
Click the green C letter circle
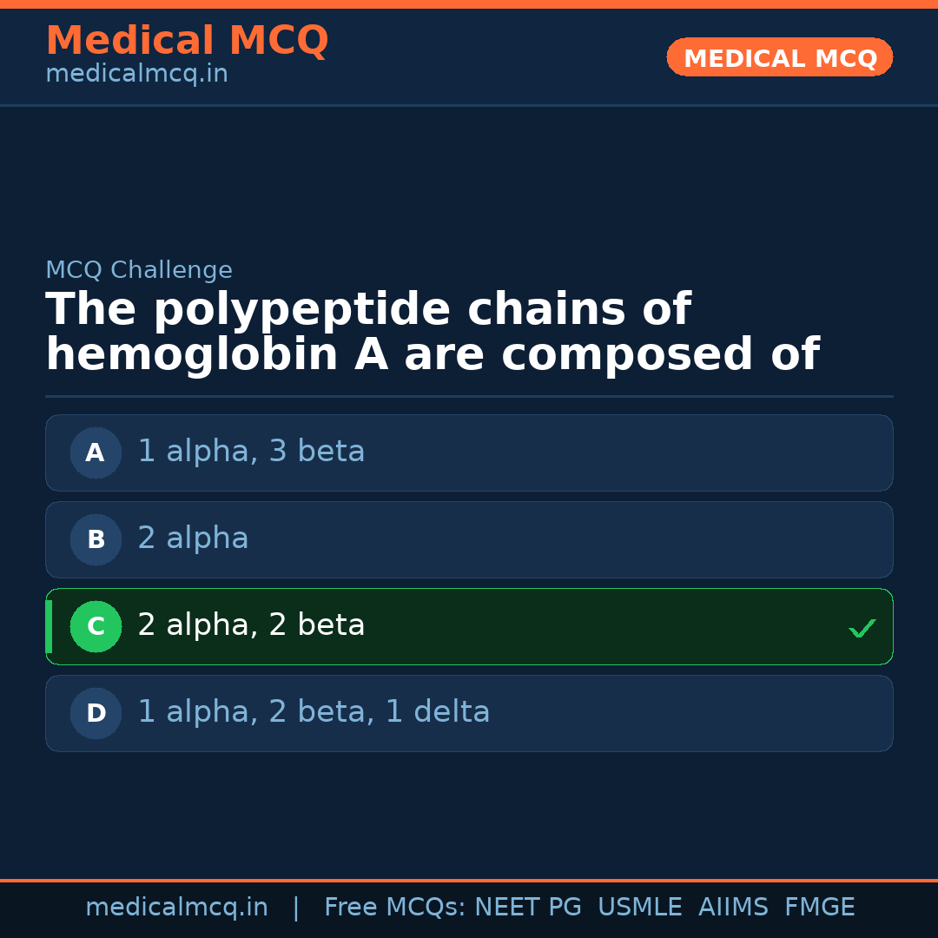pos(96,626)
